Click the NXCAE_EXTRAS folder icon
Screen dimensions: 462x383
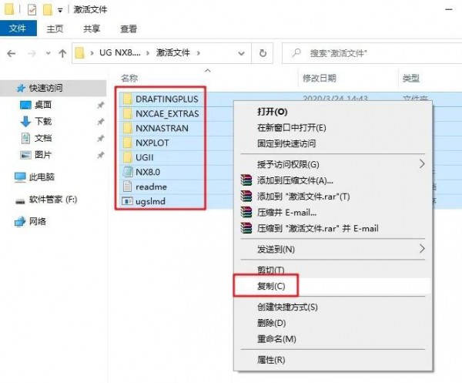point(127,113)
